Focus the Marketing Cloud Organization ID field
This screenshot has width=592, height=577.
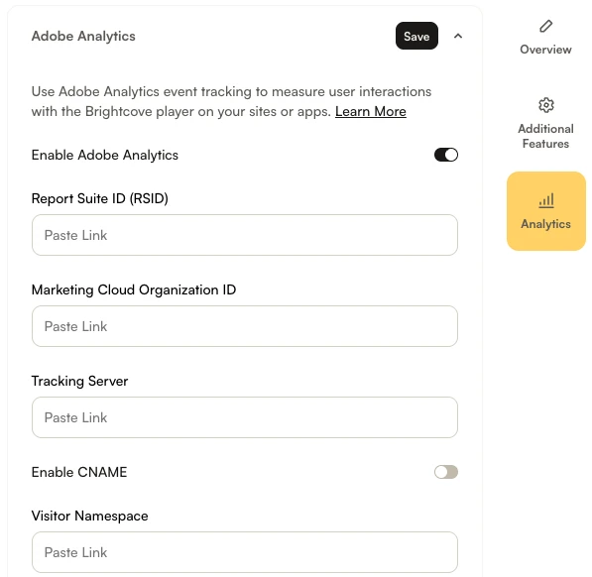[245, 326]
